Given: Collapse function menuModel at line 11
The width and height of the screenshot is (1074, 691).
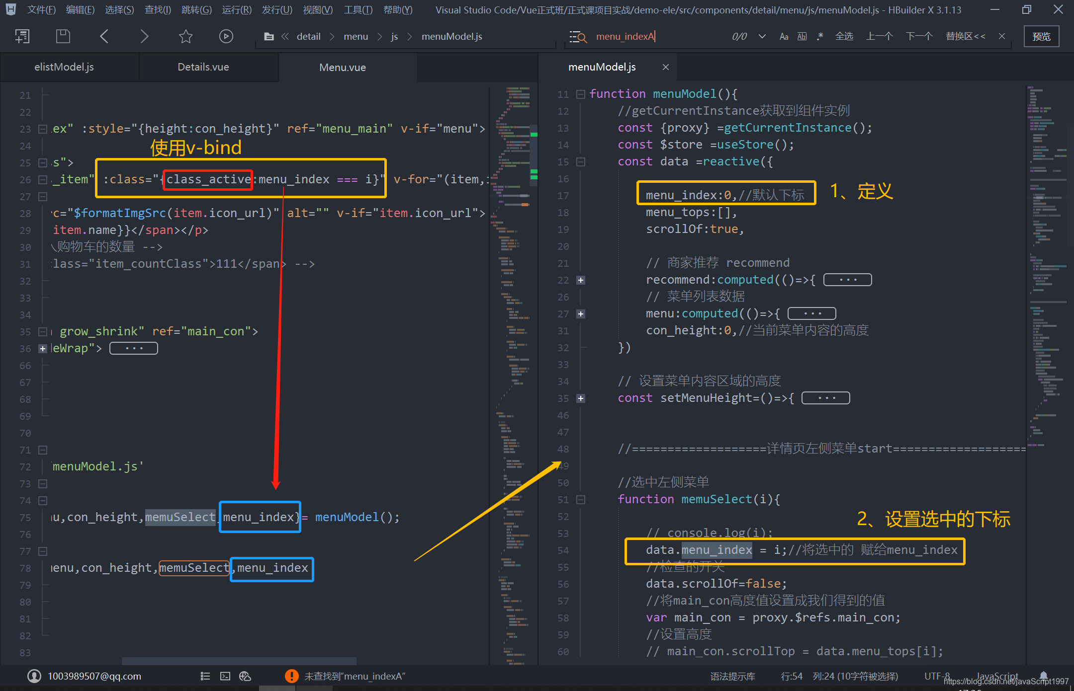Looking at the screenshot, I should tap(580, 94).
